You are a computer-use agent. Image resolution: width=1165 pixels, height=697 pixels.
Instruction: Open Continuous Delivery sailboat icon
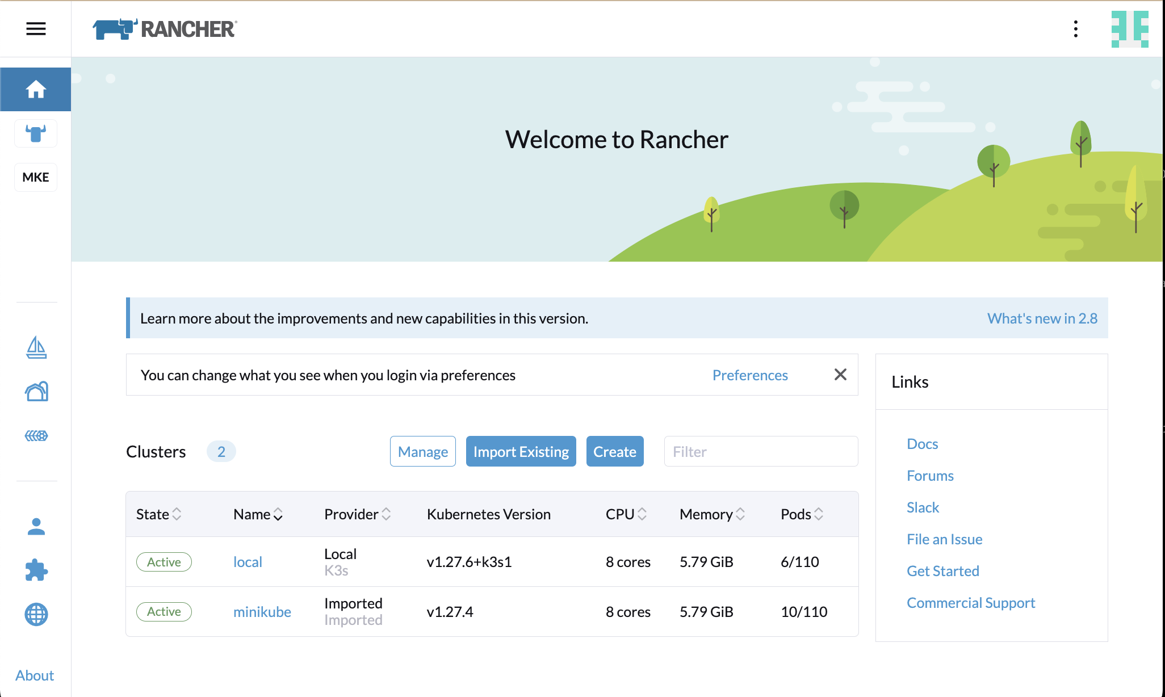click(36, 347)
